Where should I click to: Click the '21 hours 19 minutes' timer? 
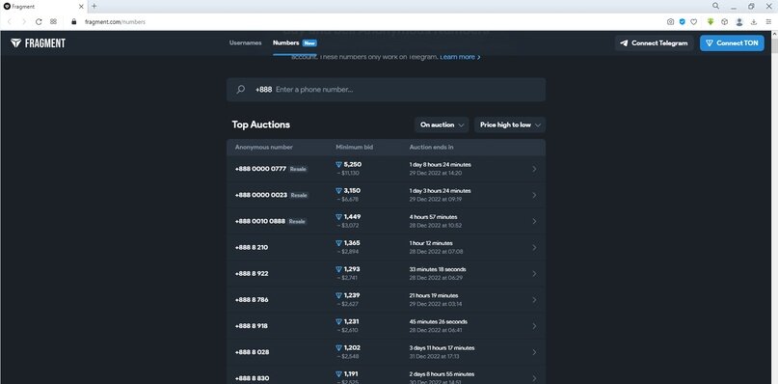434,295
